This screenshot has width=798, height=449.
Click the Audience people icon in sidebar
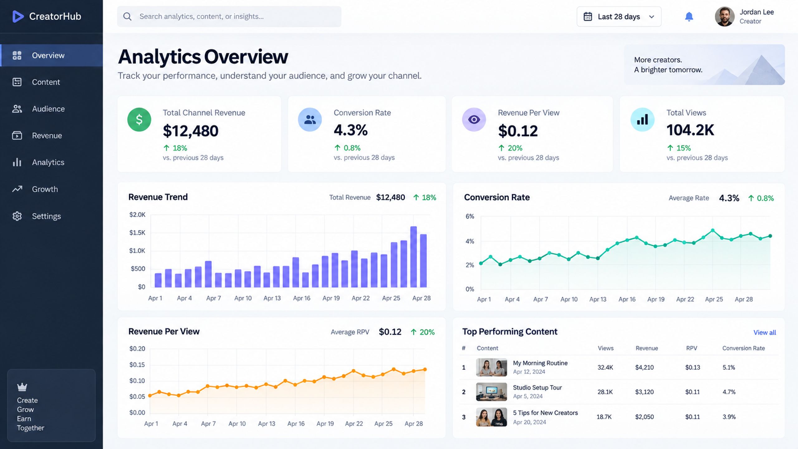17,109
